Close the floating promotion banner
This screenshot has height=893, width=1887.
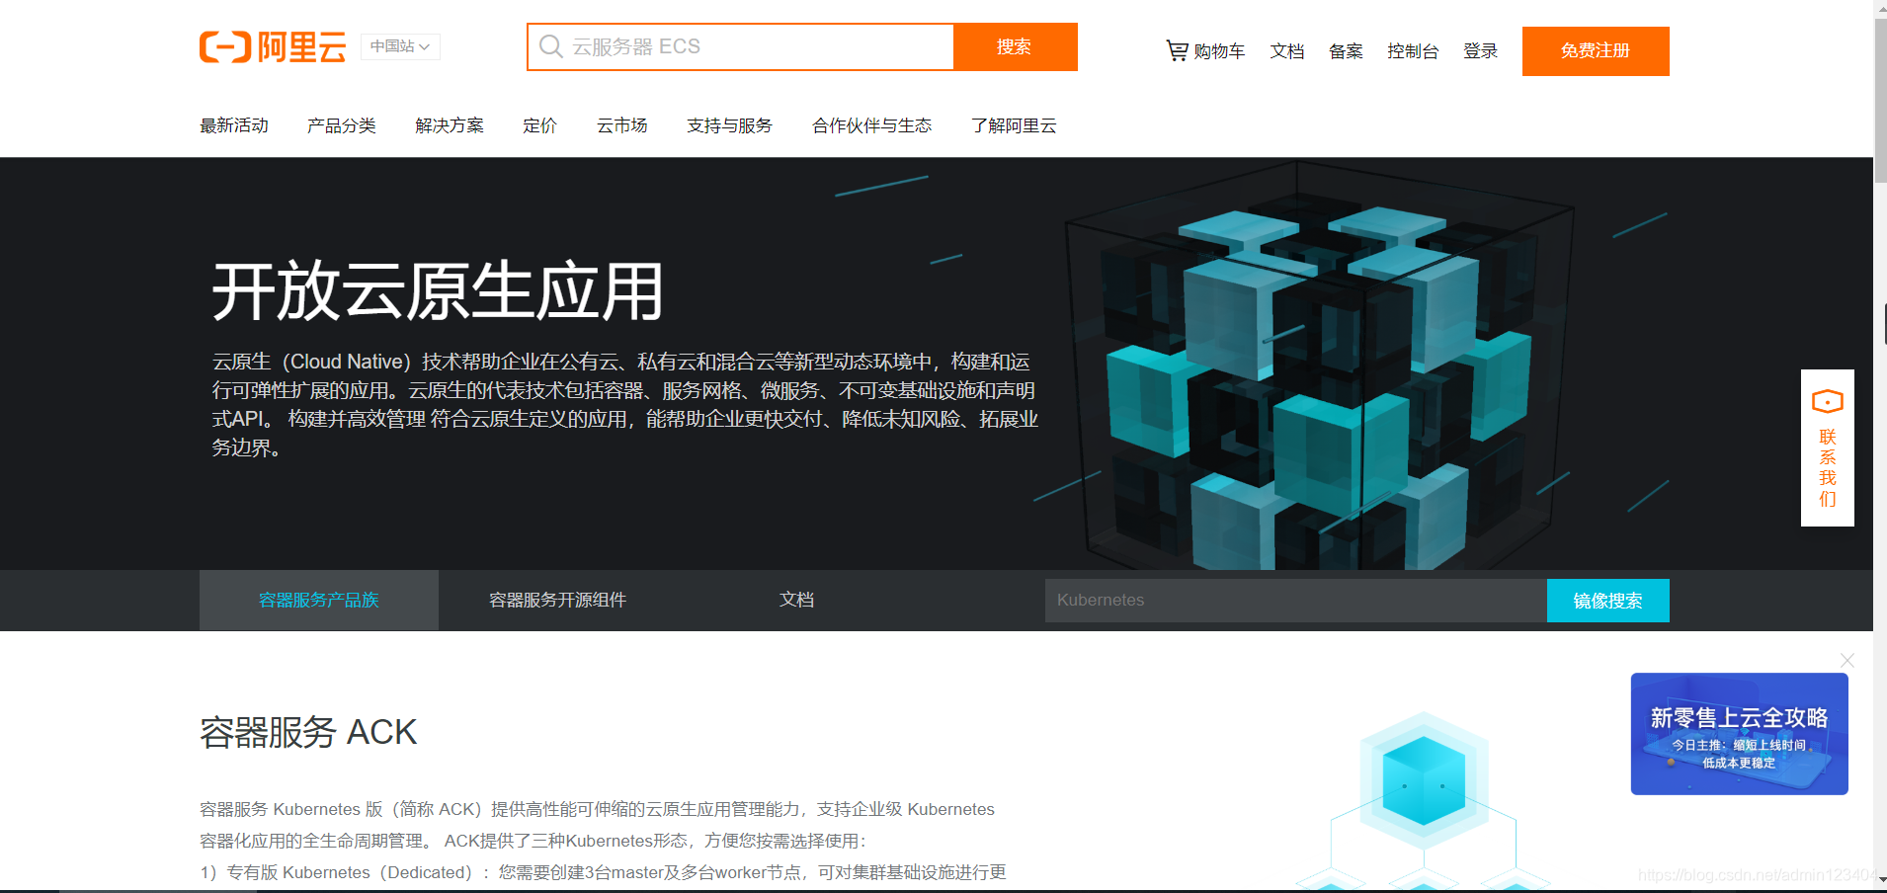(x=1846, y=660)
